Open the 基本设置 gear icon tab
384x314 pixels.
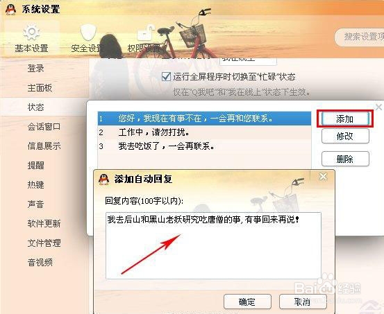point(31,39)
